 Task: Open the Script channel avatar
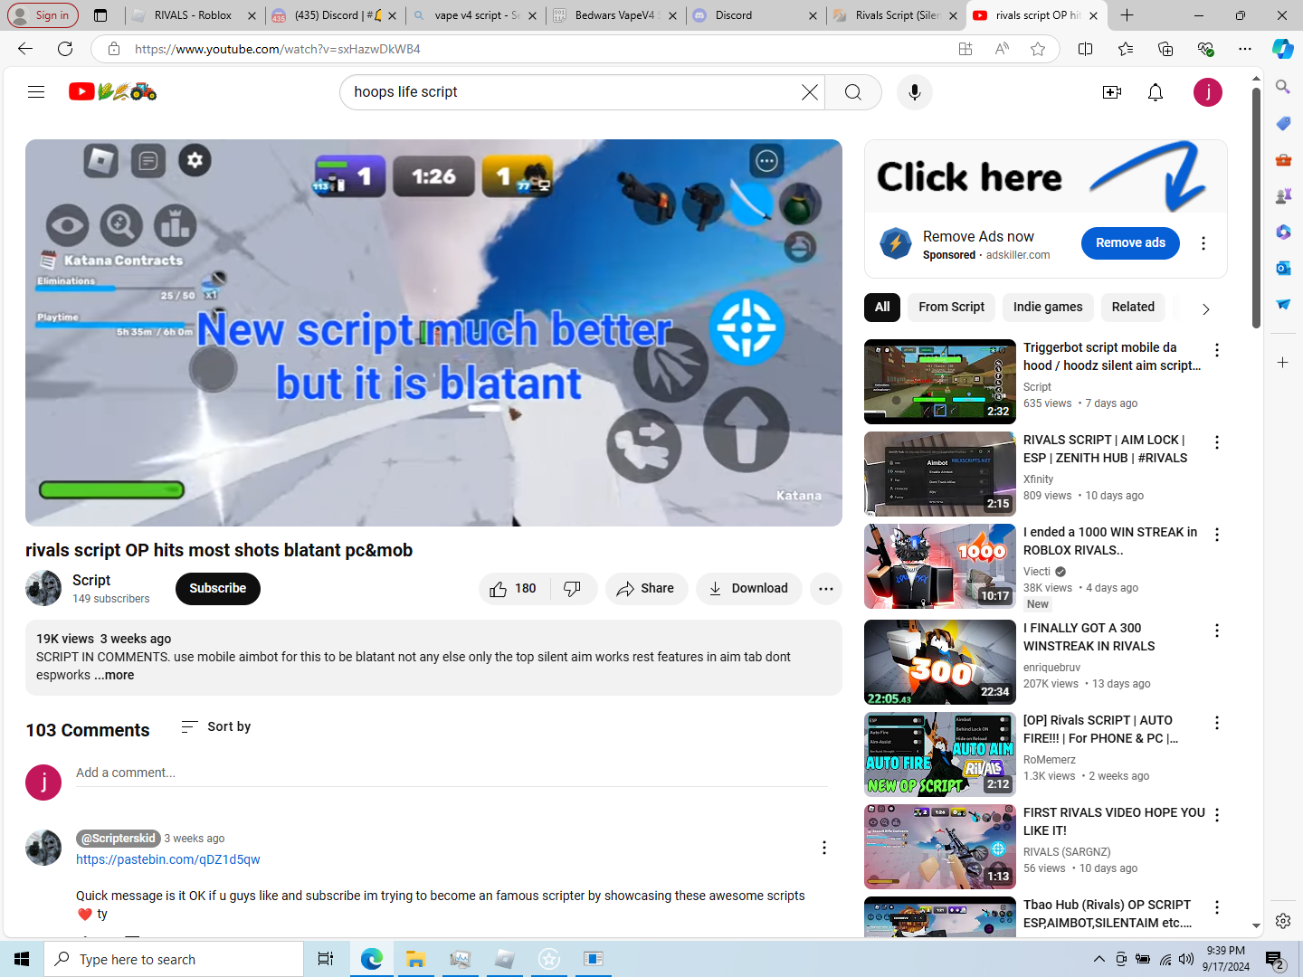point(43,588)
